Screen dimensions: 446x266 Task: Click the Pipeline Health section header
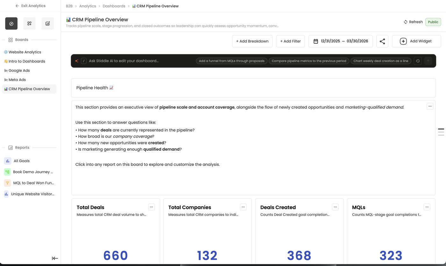pos(254,88)
